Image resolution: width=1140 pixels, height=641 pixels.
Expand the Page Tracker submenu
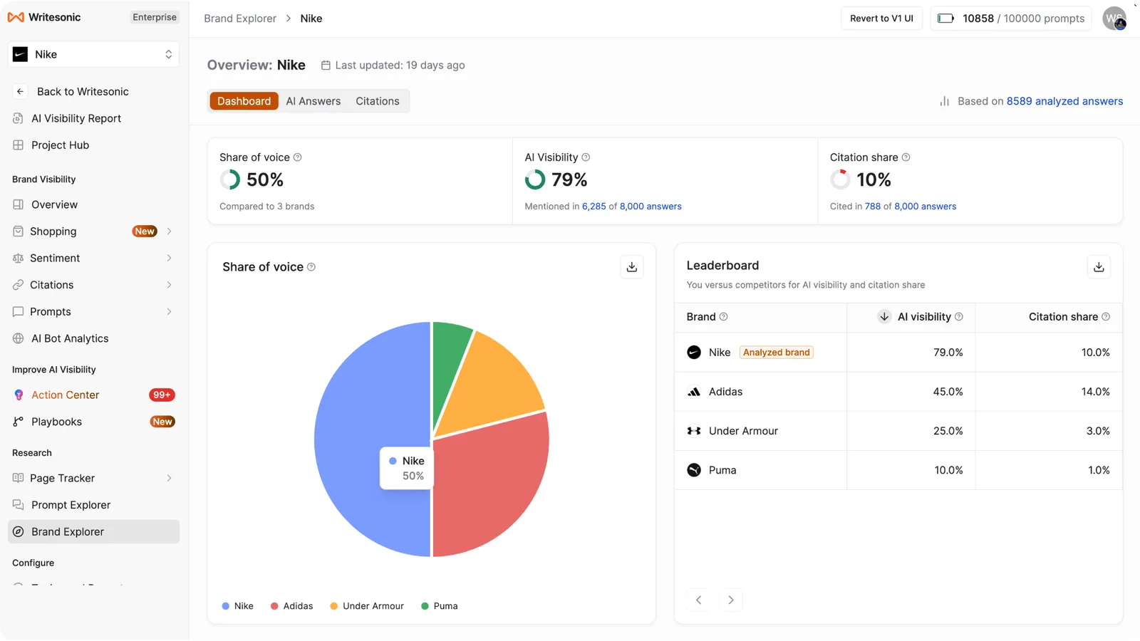pyautogui.click(x=169, y=479)
